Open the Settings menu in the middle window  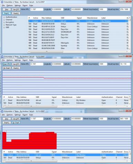click(18, 60)
